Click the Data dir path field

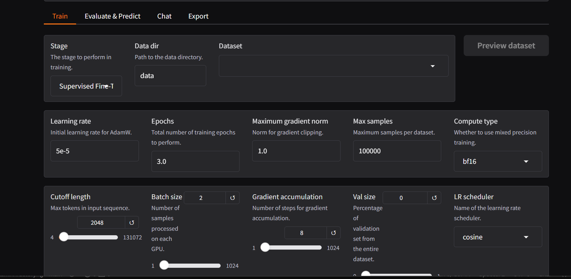170,76
